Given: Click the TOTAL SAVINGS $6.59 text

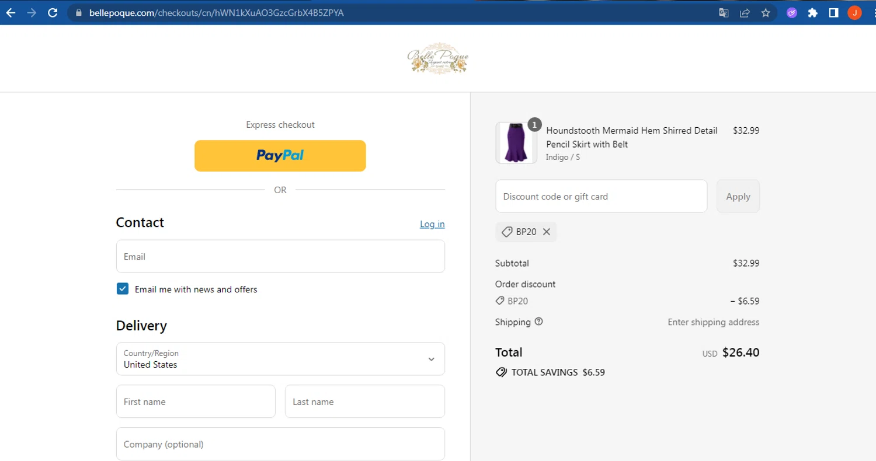Looking at the screenshot, I should pyautogui.click(x=558, y=372).
